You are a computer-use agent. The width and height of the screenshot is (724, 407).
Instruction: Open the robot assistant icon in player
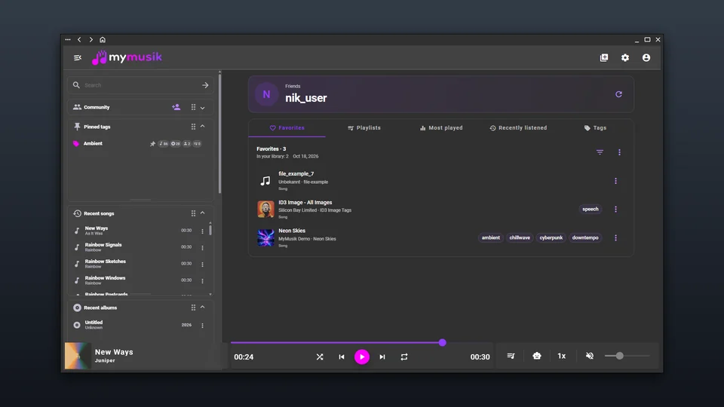pos(536,356)
